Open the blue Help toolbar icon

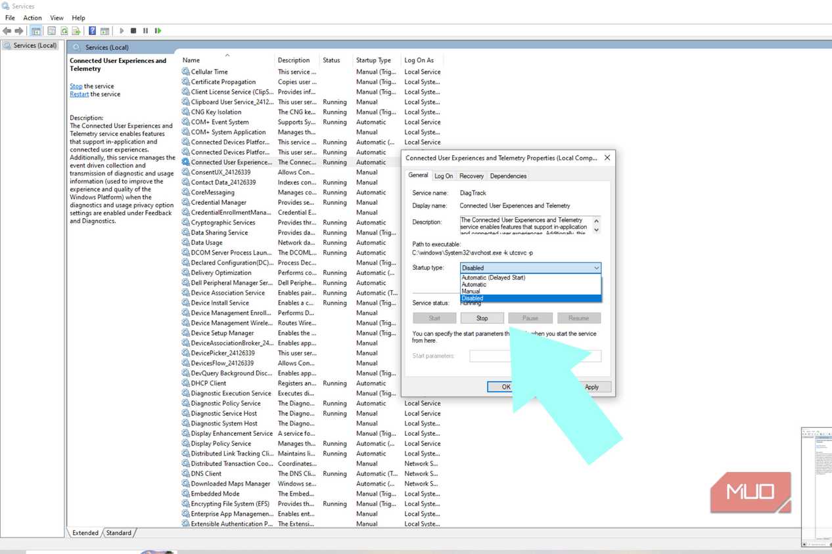pyautogui.click(x=93, y=31)
